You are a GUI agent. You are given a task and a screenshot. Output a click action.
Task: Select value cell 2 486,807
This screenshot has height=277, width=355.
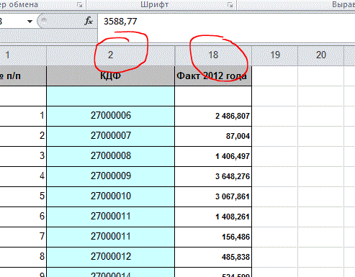click(213, 116)
